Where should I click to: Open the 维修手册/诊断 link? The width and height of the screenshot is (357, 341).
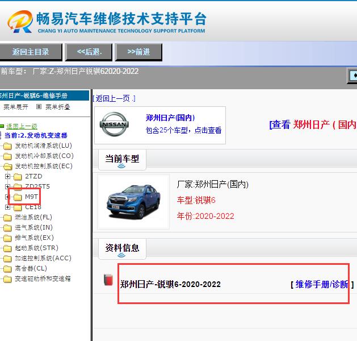[322, 284]
